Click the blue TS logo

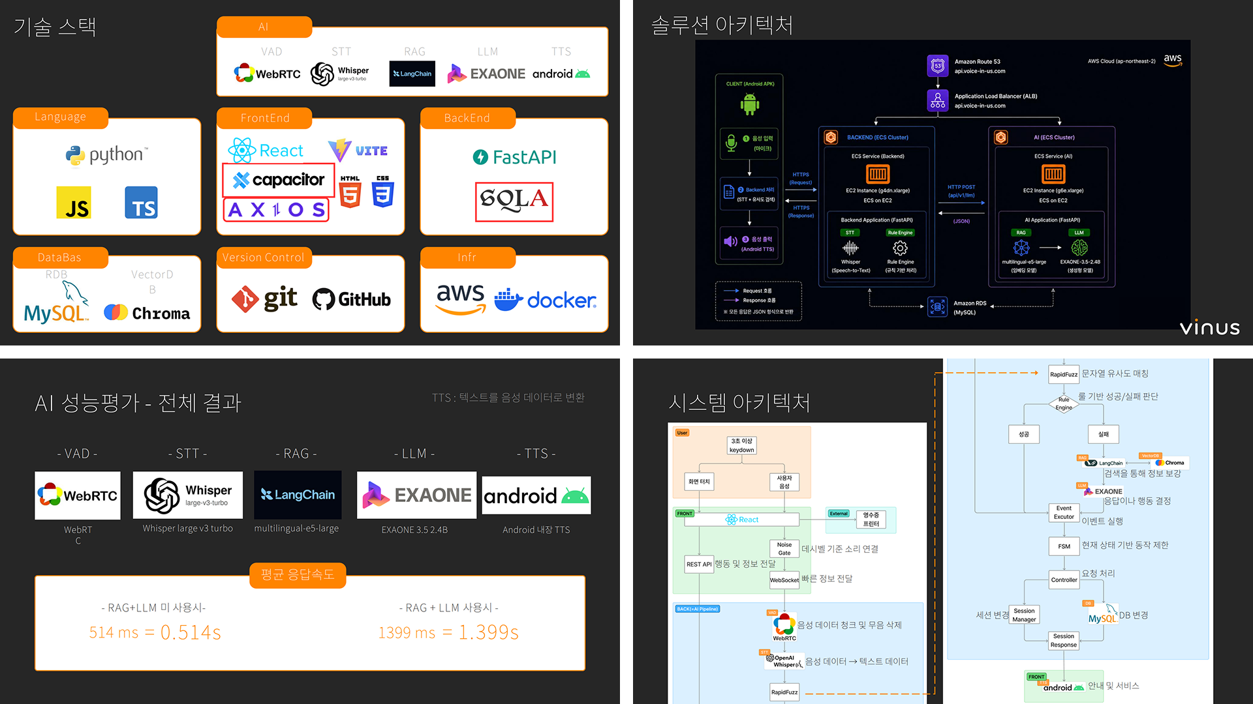(x=141, y=203)
